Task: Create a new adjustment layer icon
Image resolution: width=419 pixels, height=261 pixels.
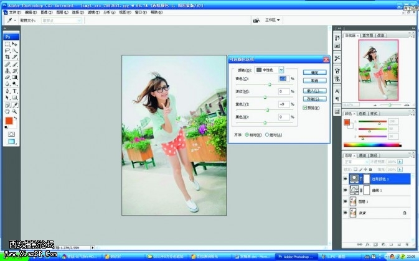Action: pos(383,244)
